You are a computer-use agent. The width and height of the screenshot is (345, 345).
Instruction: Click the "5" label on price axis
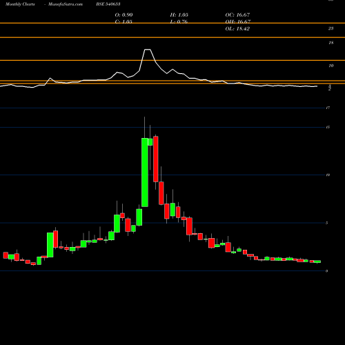(x=327, y=223)
